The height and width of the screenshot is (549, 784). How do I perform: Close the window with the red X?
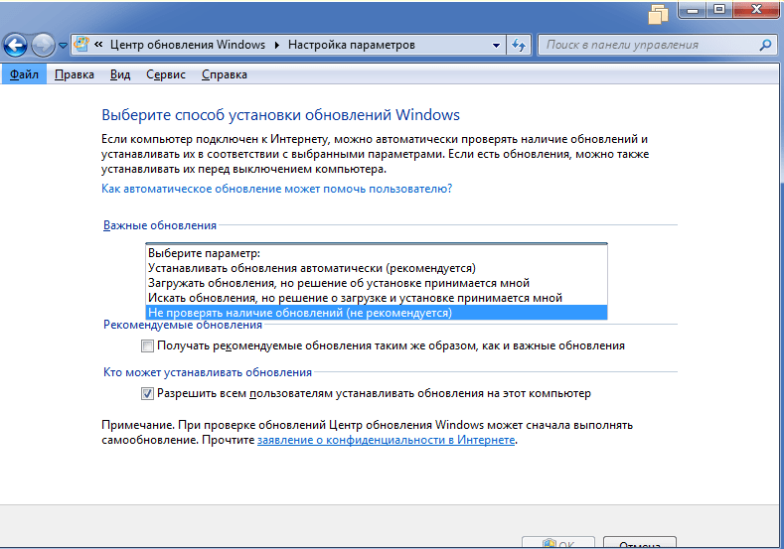coord(756,10)
